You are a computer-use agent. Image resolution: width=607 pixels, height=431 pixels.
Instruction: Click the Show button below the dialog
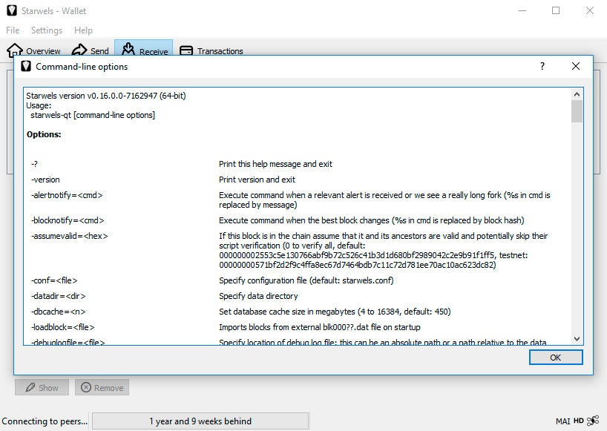pos(42,387)
